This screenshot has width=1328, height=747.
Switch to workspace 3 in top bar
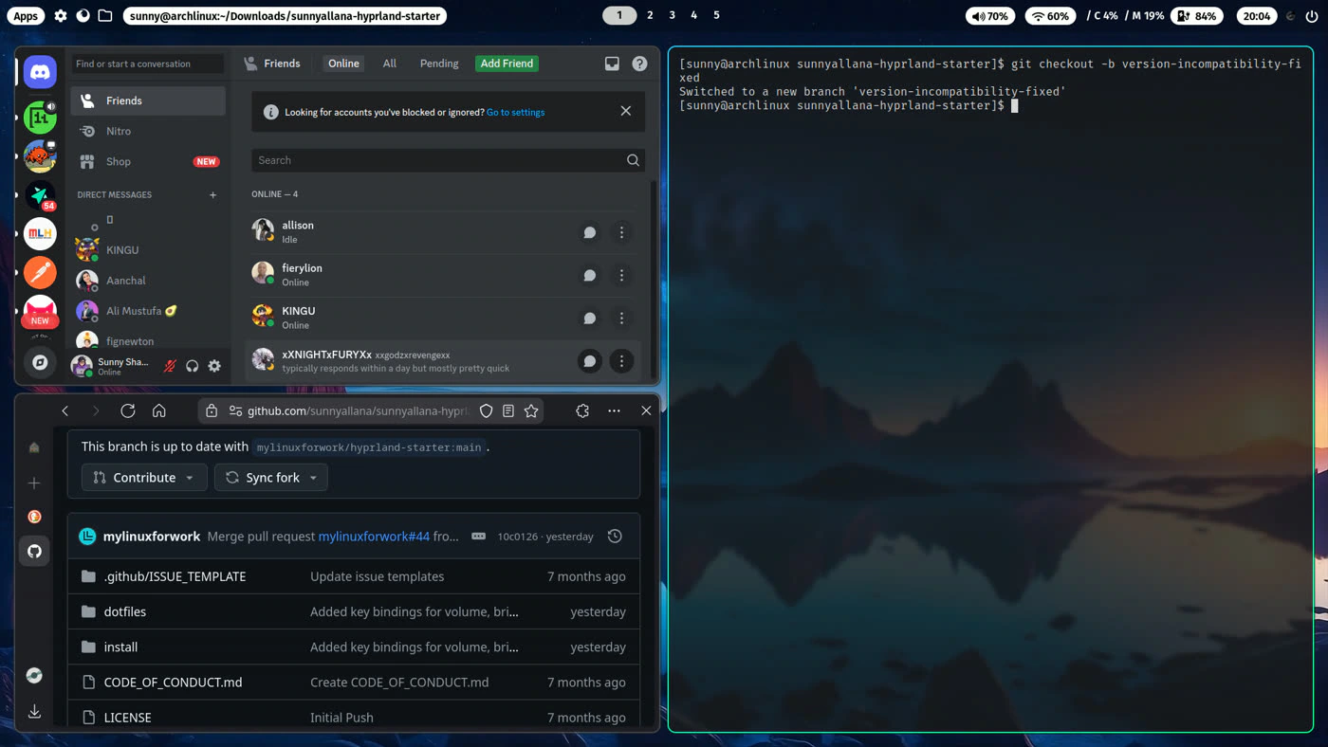coord(672,15)
